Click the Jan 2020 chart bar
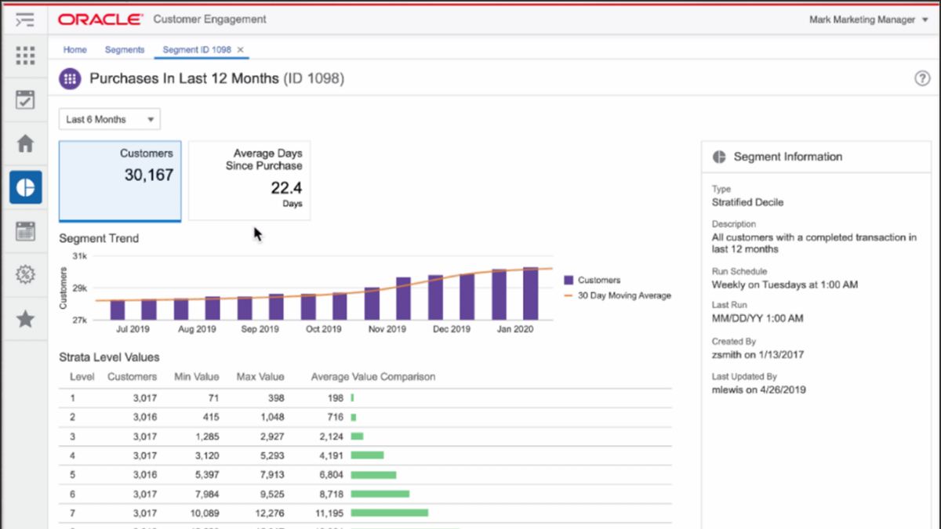 (531, 294)
